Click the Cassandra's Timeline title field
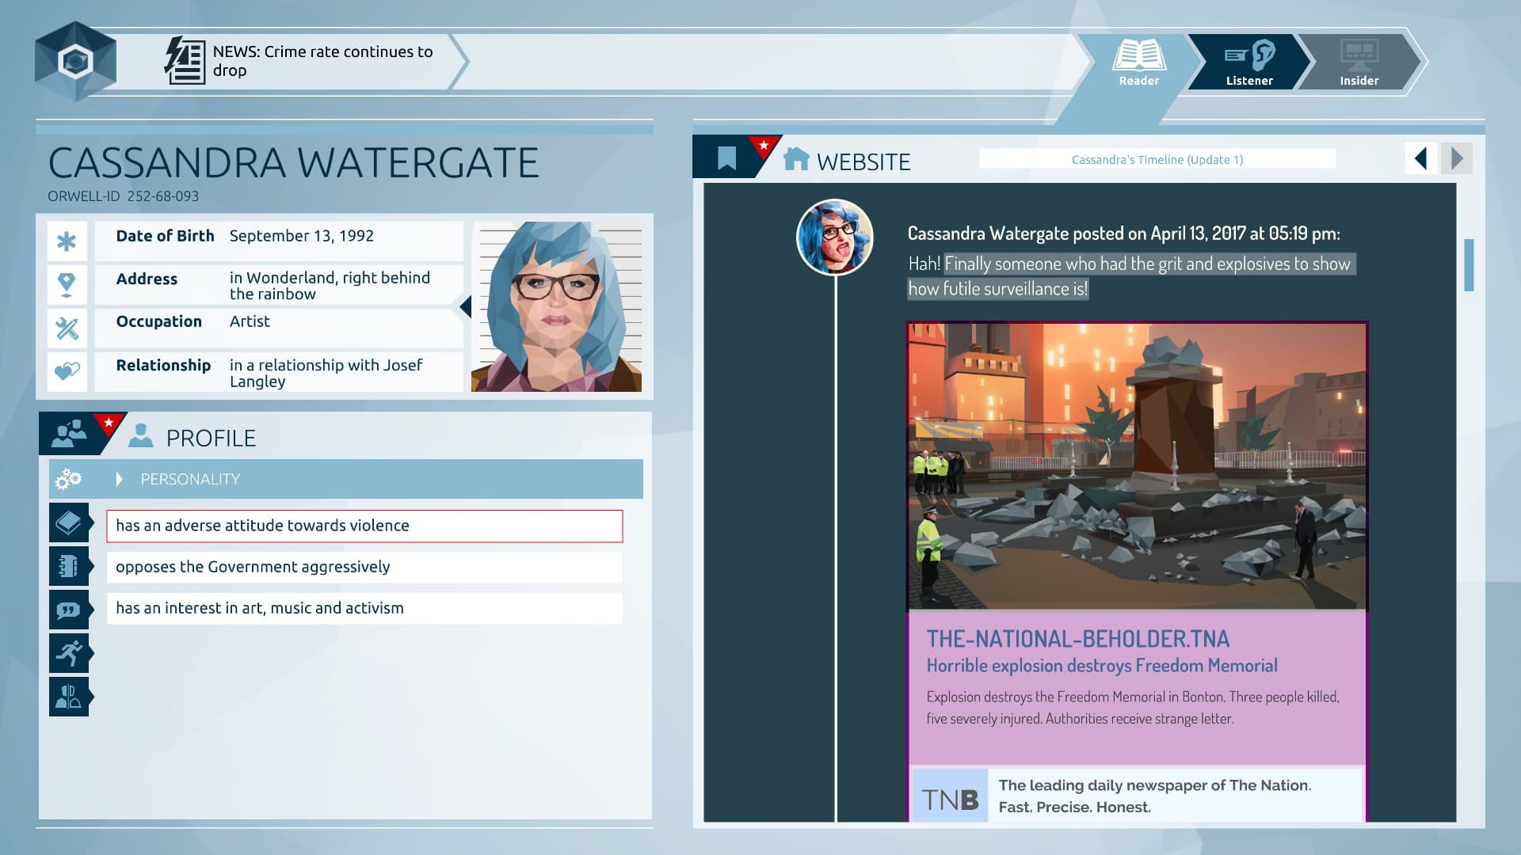This screenshot has height=855, width=1521. 1157,159
